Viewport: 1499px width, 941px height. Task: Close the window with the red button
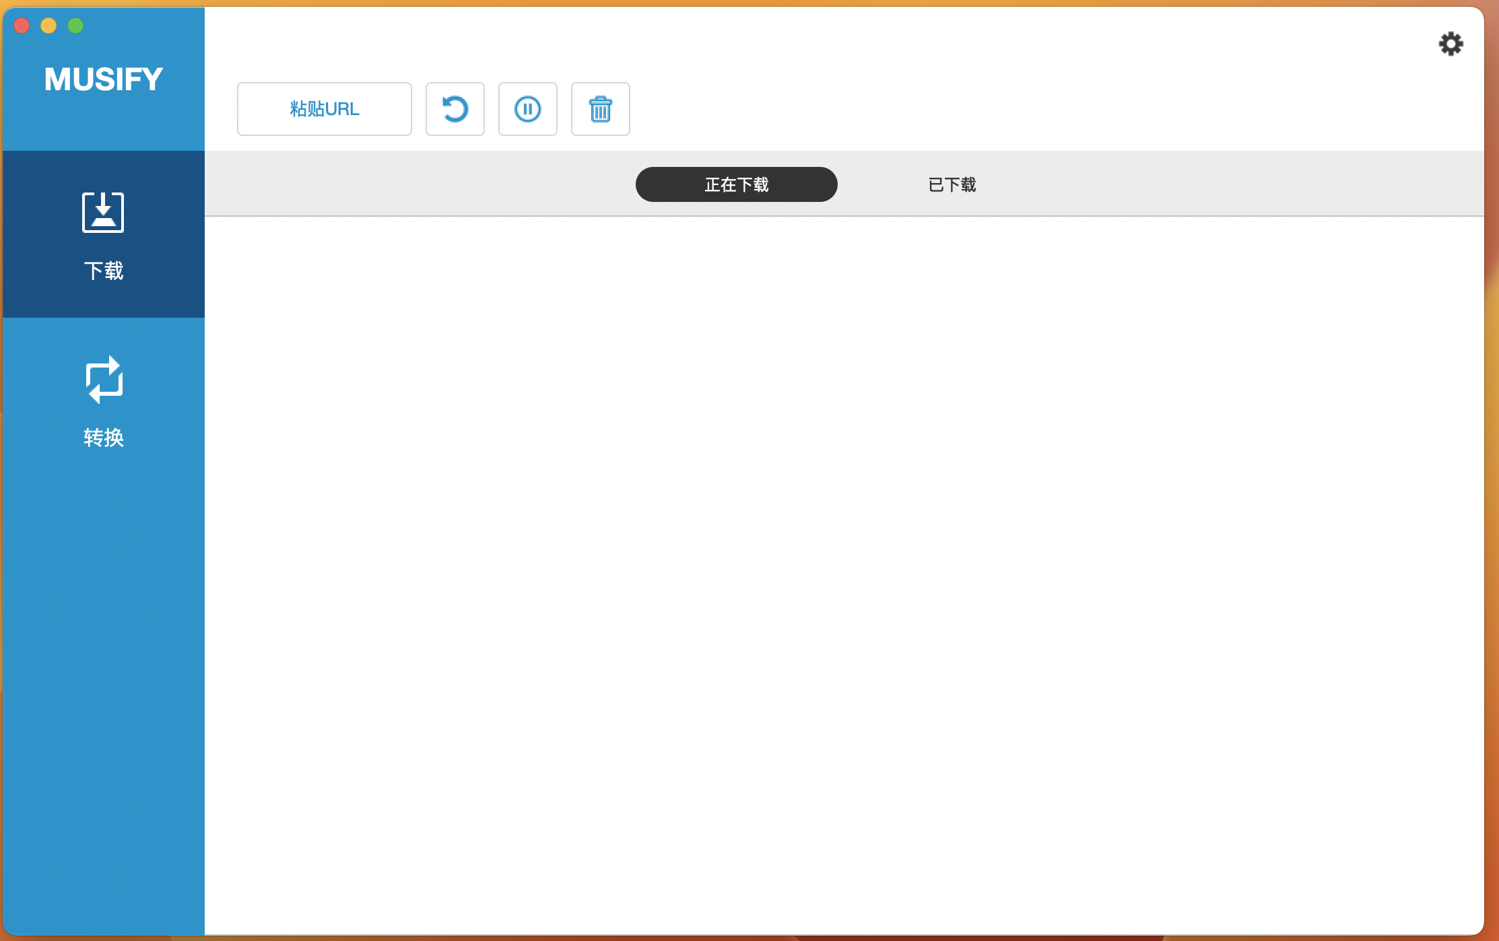tap(22, 26)
